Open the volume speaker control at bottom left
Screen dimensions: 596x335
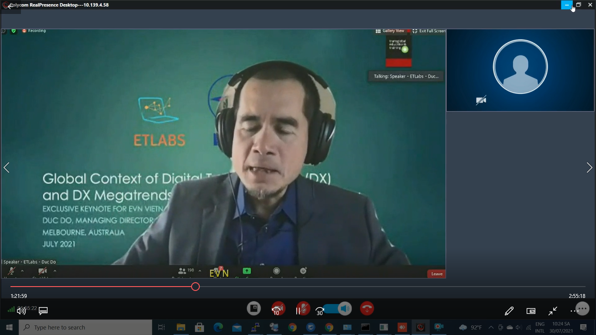tap(21, 311)
